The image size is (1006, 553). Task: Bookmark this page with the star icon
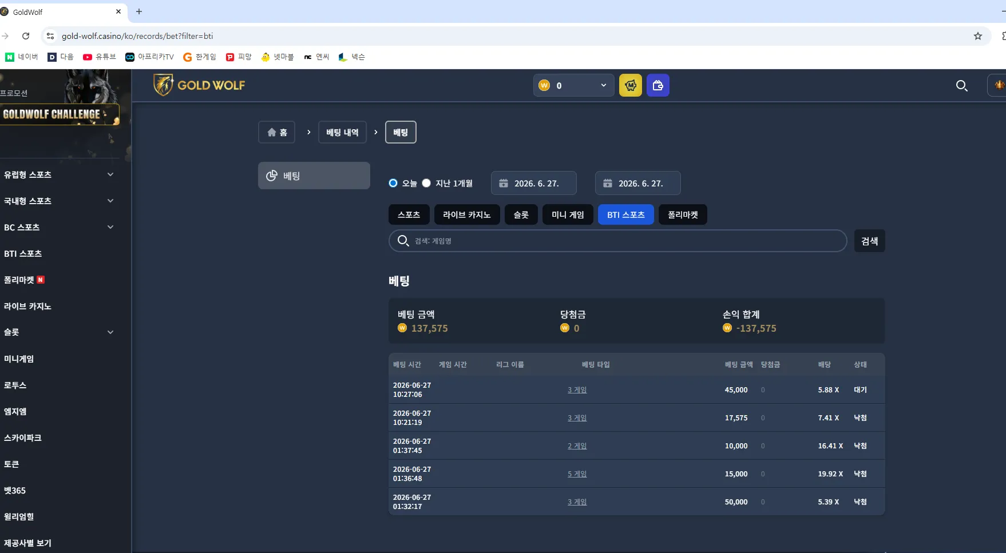pyautogui.click(x=978, y=36)
